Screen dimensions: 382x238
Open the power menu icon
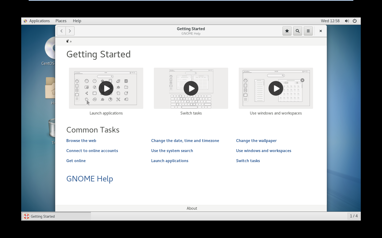pyautogui.click(x=355, y=21)
